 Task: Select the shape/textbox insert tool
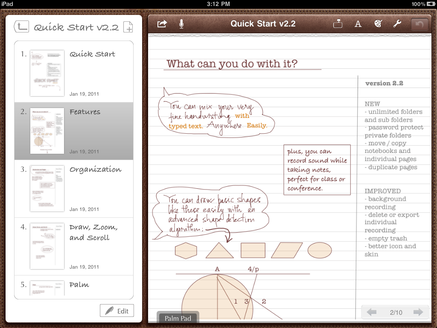coord(338,24)
